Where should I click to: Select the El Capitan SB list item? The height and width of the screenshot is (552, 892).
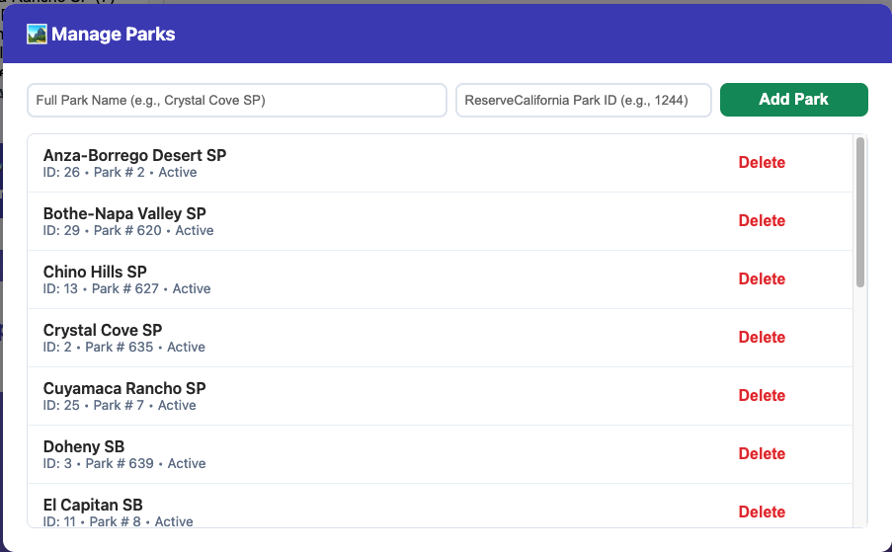tap(93, 506)
